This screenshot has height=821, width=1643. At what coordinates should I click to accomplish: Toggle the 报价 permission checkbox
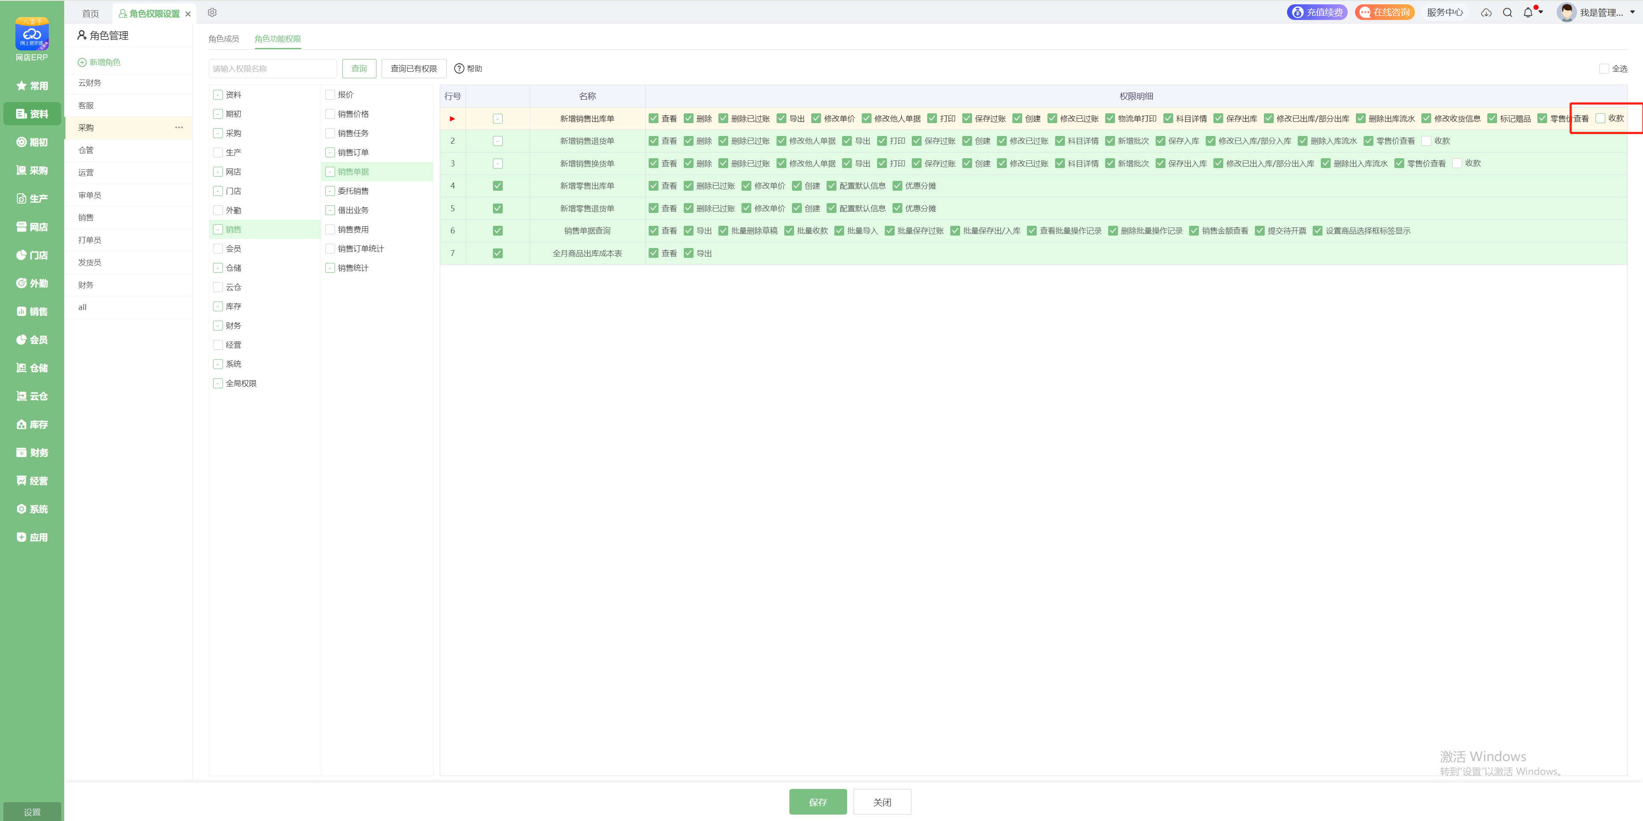(x=330, y=95)
